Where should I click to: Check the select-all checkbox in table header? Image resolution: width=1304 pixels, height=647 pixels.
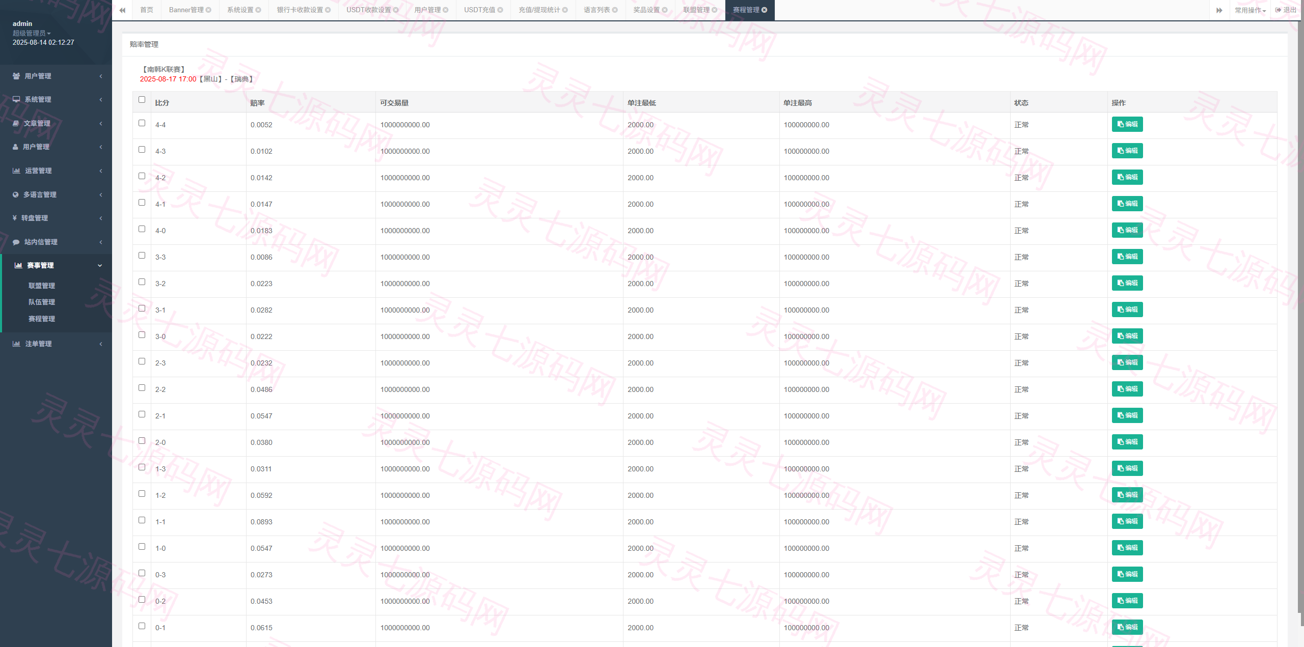[x=142, y=100]
